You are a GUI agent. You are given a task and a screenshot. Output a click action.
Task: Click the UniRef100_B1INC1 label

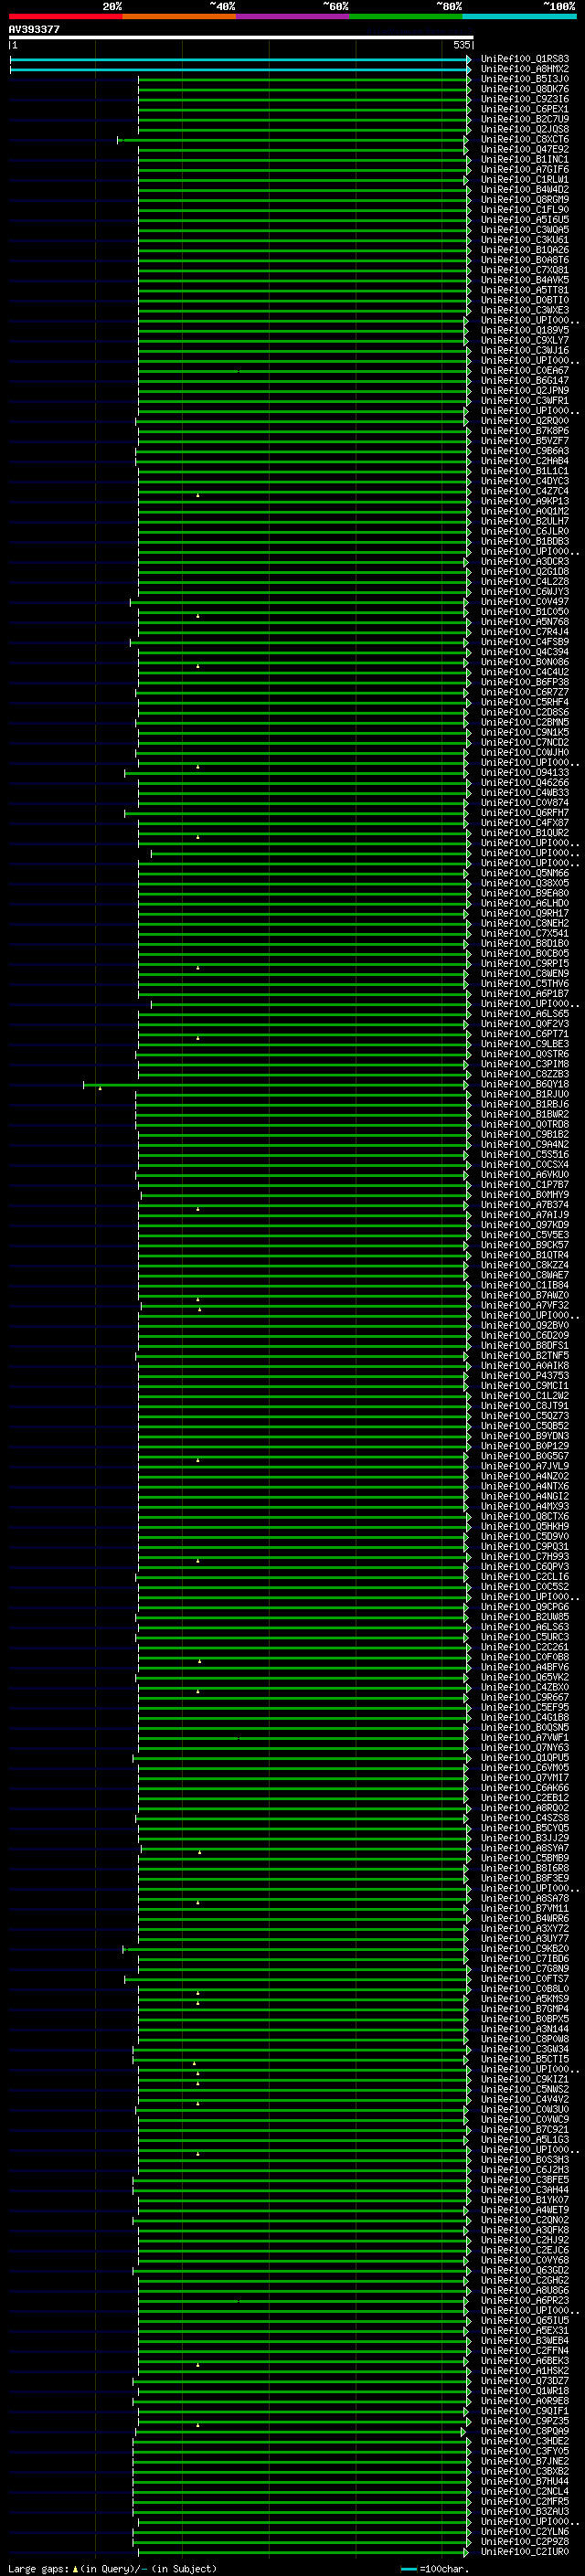(524, 159)
